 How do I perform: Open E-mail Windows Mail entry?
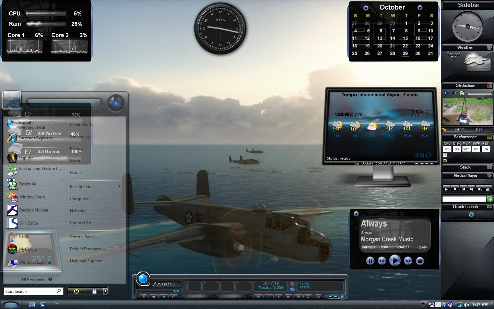click(x=26, y=125)
